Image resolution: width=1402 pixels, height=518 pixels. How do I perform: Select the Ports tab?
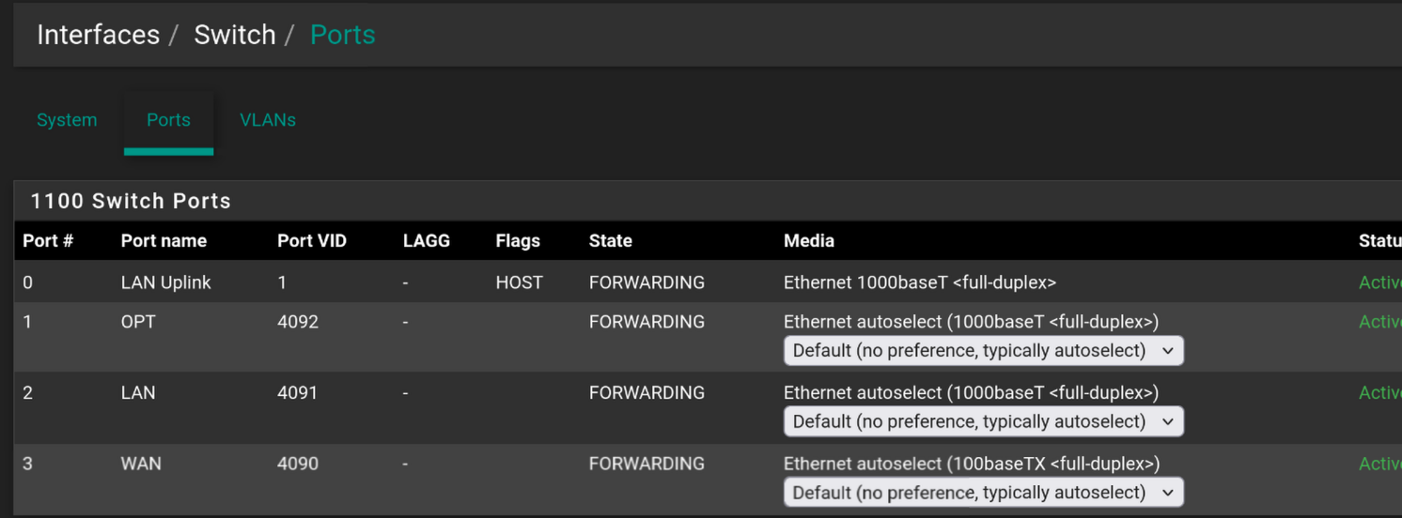[x=168, y=120]
